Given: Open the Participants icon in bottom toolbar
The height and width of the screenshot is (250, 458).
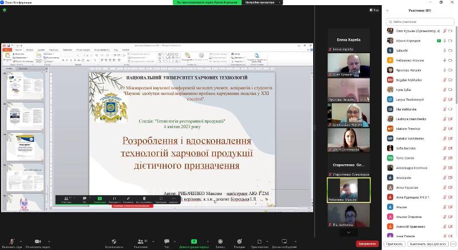Looking at the screenshot, I should [140, 241].
